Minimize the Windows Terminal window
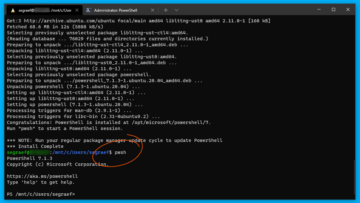 [x=319, y=9]
